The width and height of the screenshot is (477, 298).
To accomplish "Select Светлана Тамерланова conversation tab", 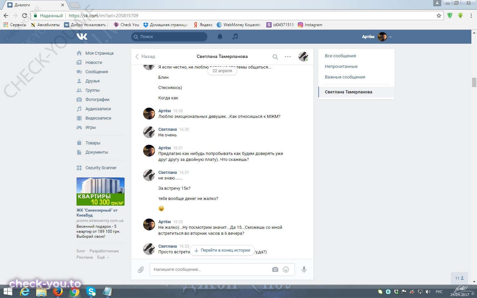I will 356,92.
